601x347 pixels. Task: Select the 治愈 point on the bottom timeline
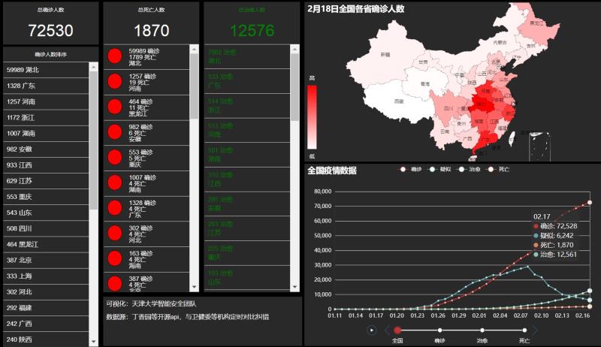(x=481, y=329)
